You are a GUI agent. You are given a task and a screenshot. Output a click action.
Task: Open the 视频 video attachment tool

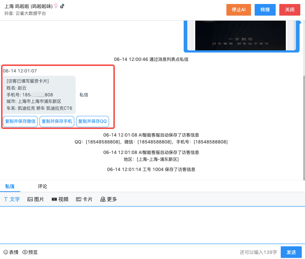60,199
